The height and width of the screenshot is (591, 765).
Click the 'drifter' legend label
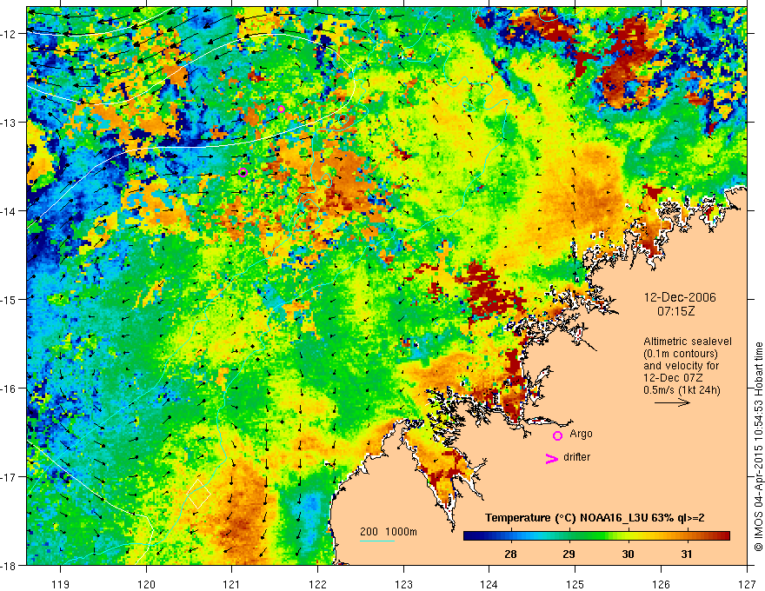(x=576, y=457)
